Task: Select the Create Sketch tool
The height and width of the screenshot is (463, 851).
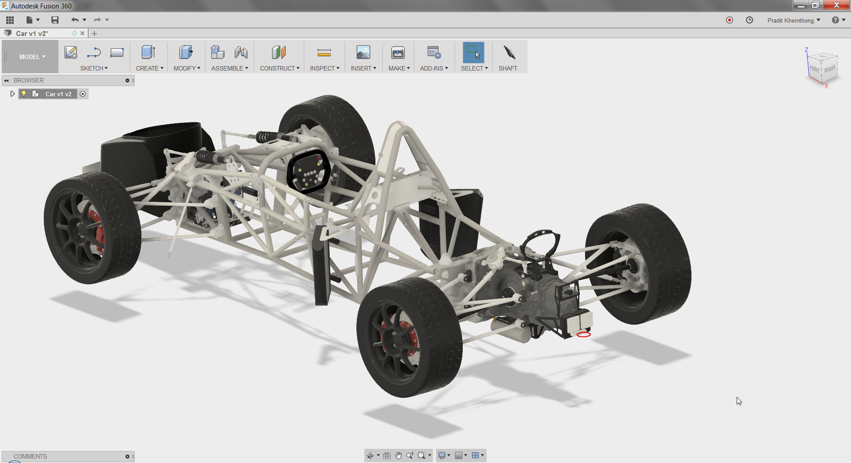Action: [70, 52]
